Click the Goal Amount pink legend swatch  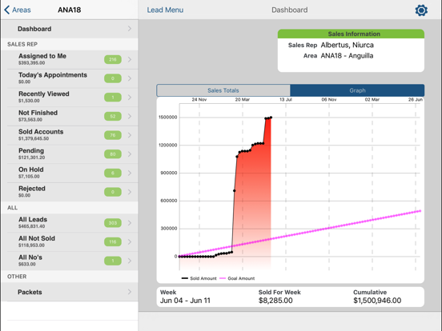(223, 278)
